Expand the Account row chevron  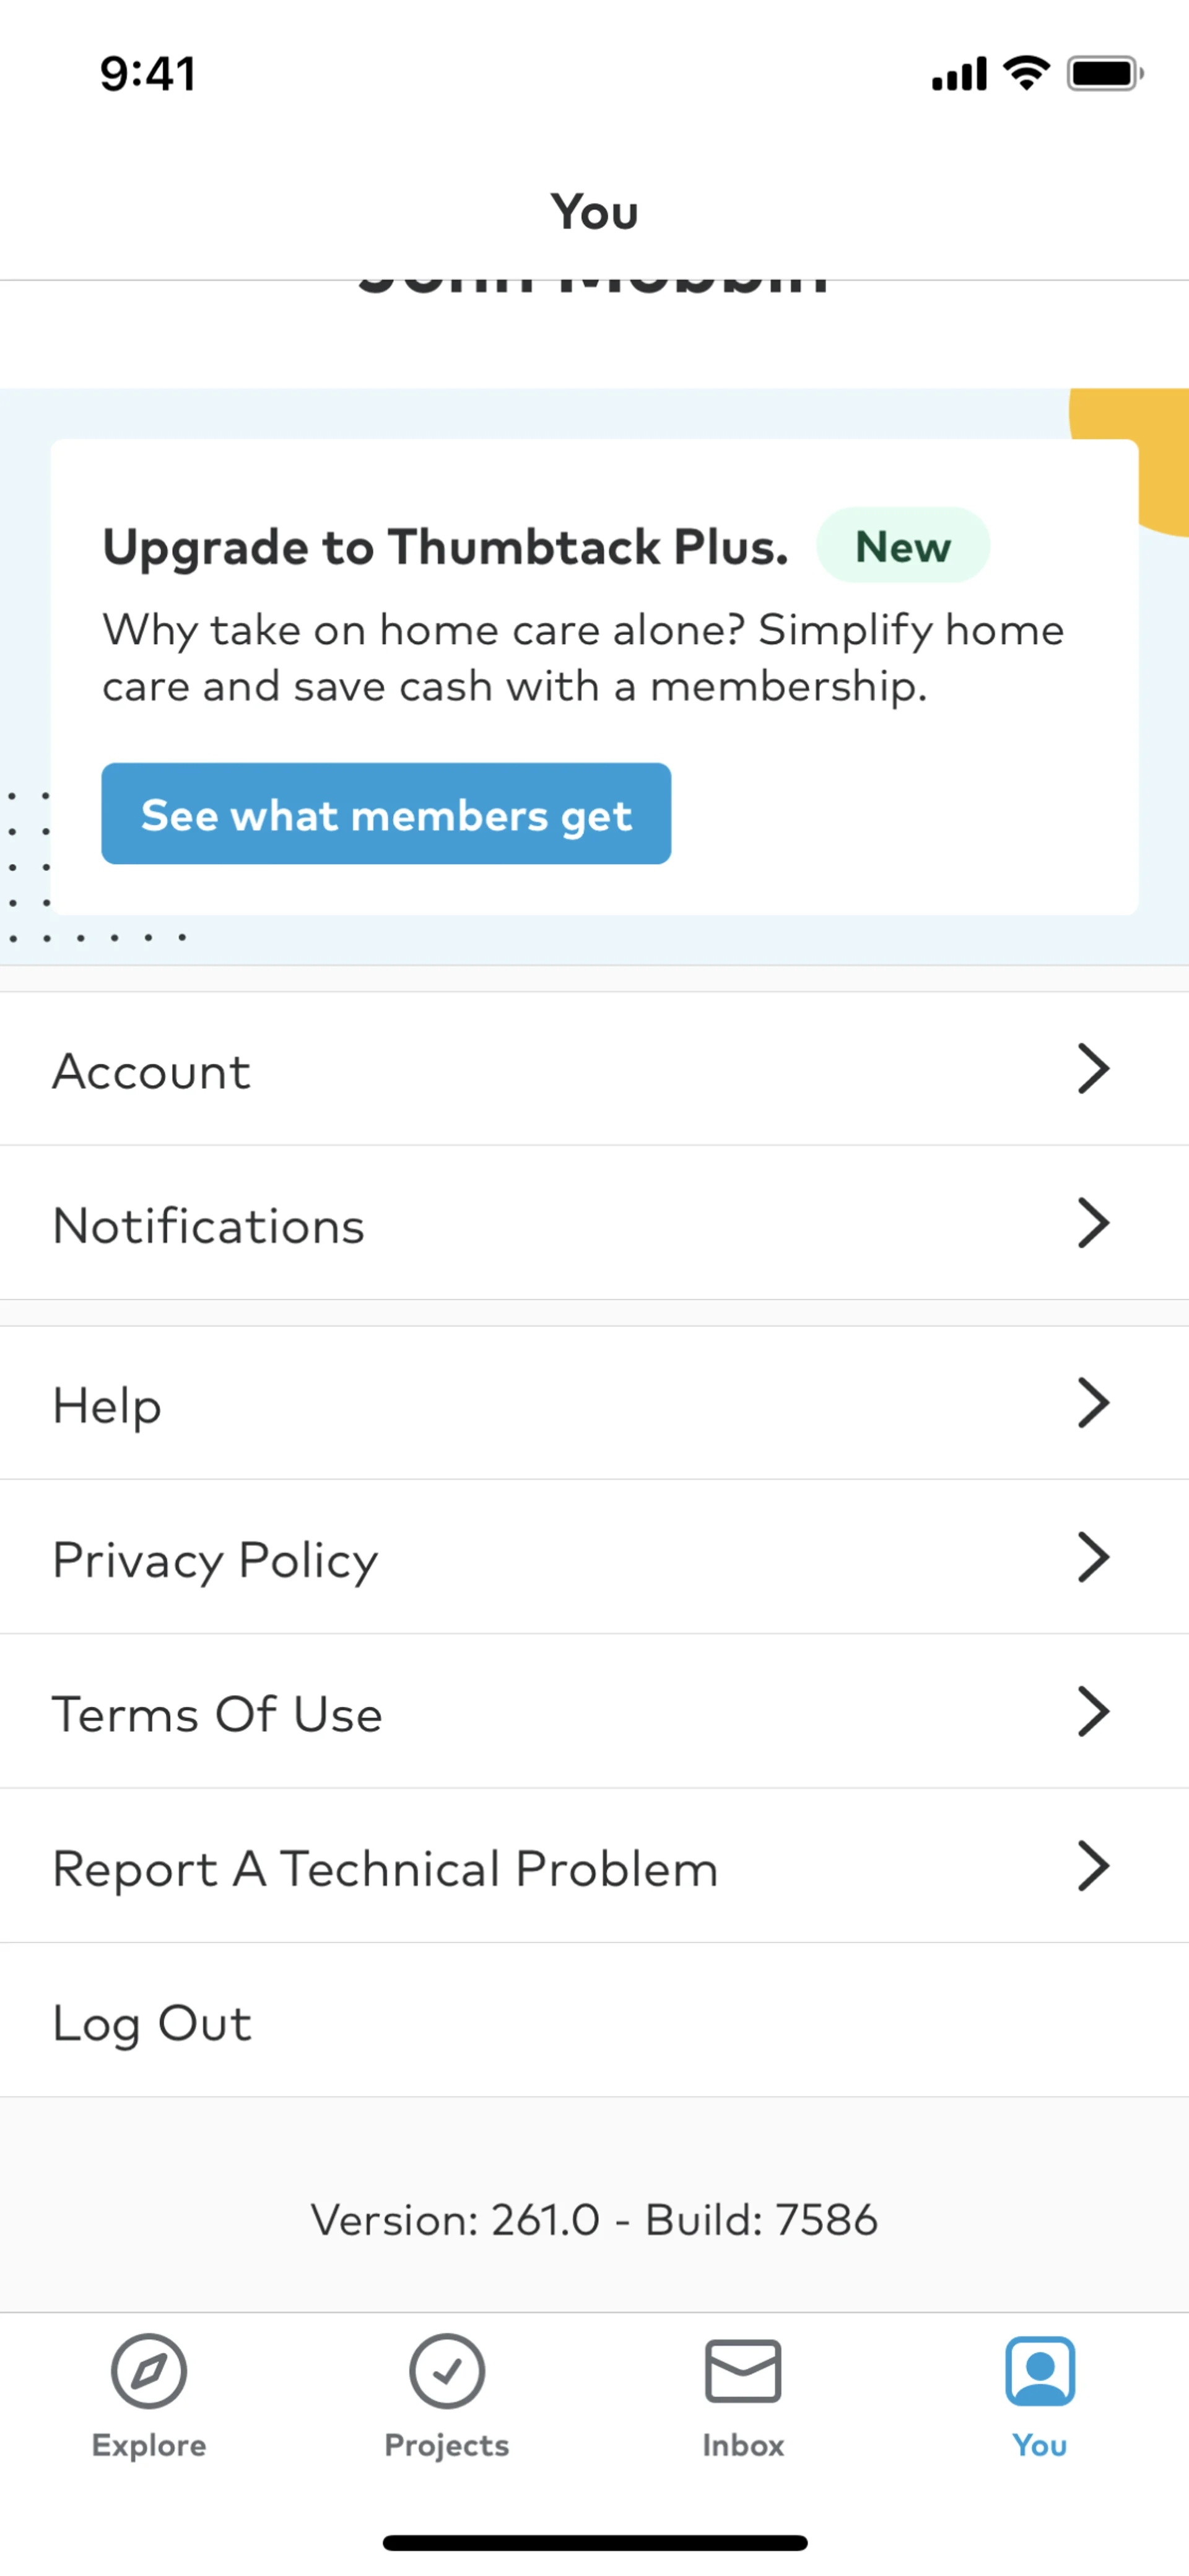pyautogui.click(x=1093, y=1069)
